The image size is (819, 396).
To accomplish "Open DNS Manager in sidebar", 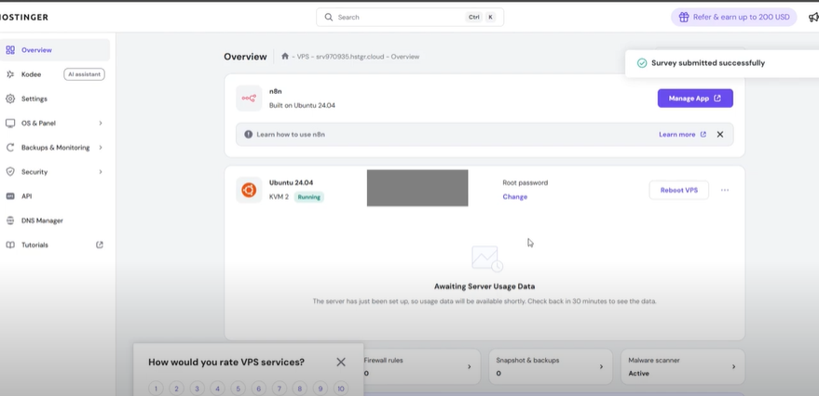I will point(55,221).
